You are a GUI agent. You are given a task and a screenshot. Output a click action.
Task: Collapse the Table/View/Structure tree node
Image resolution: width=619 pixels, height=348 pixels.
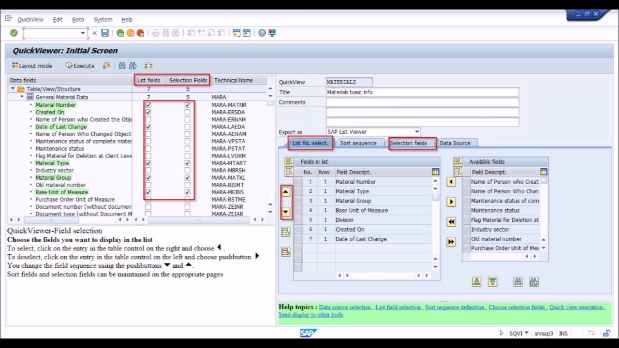click(x=13, y=89)
